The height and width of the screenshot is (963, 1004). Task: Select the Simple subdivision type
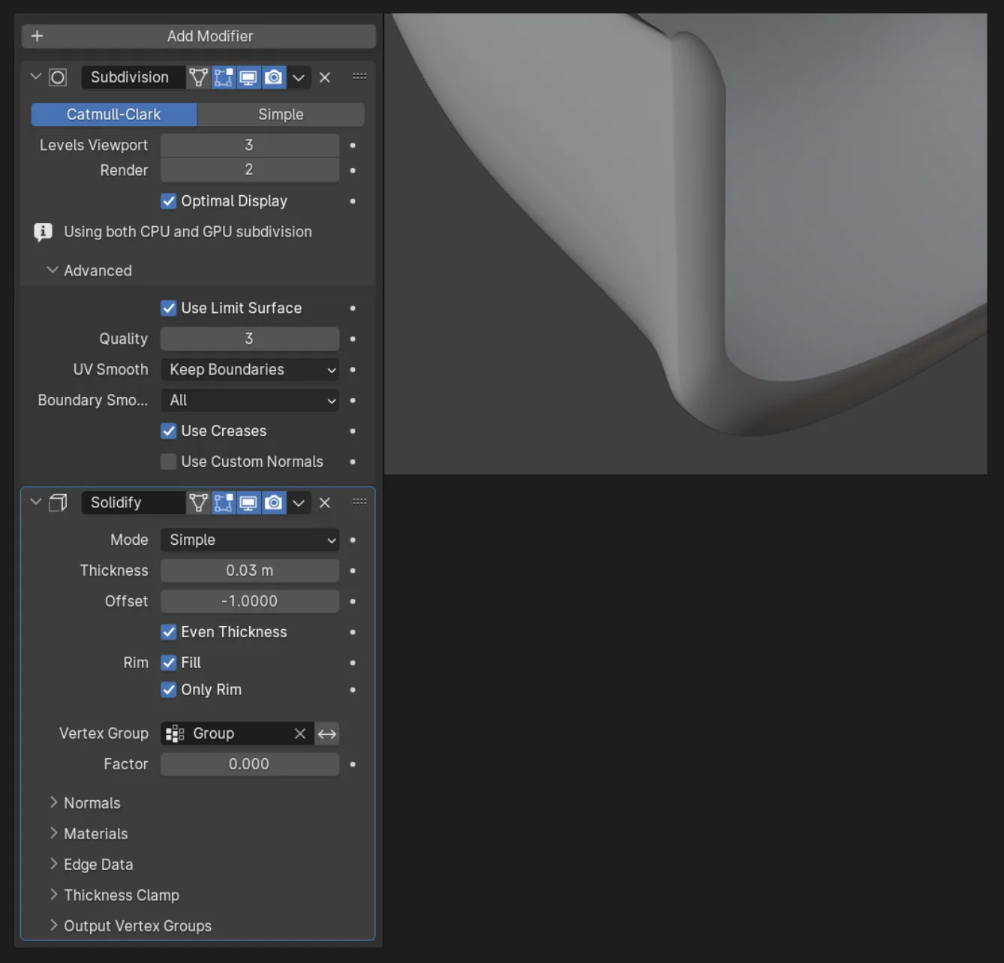tap(281, 114)
